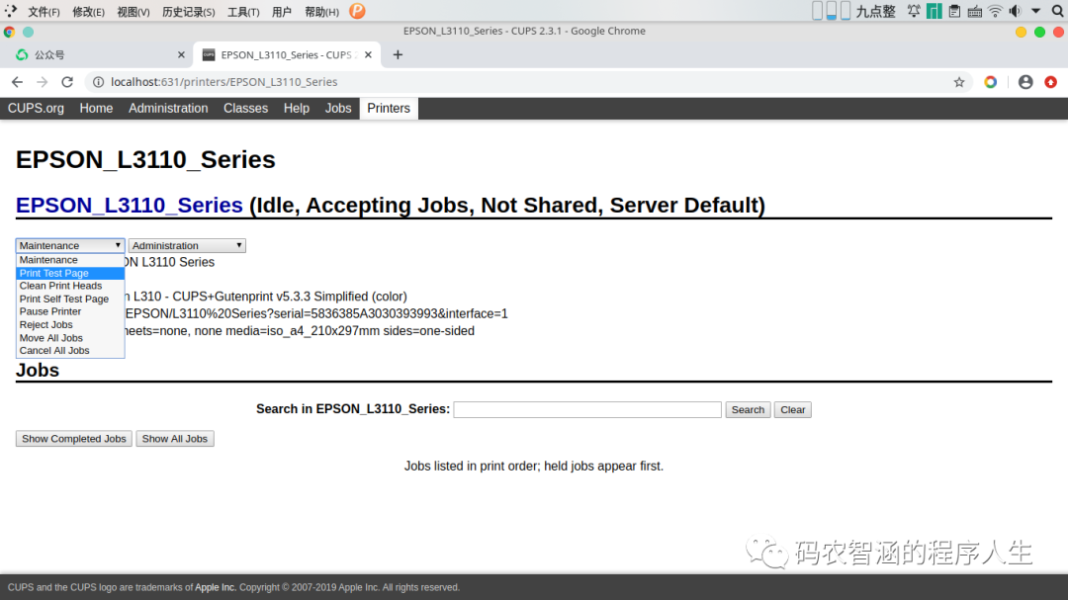Open the volume speaker icon

coord(1016,11)
